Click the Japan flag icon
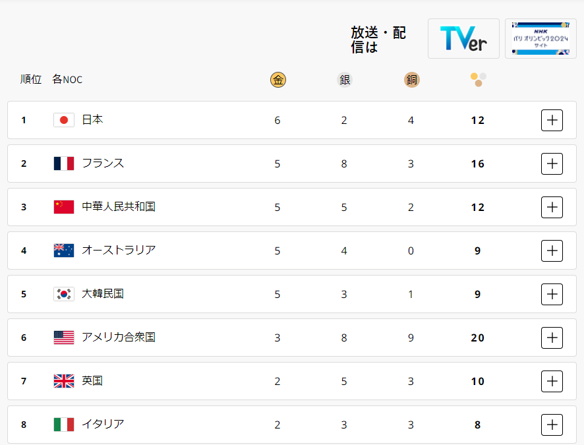Image resolution: width=584 pixels, height=445 pixels. 64,120
